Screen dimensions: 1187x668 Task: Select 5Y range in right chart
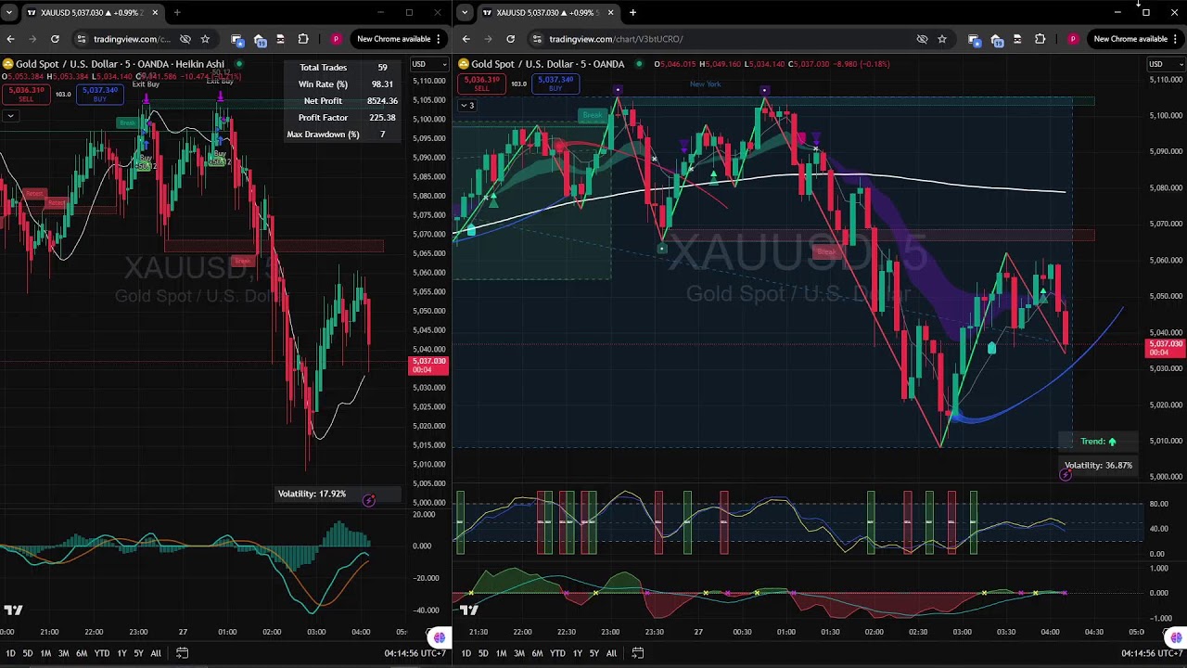coord(593,653)
